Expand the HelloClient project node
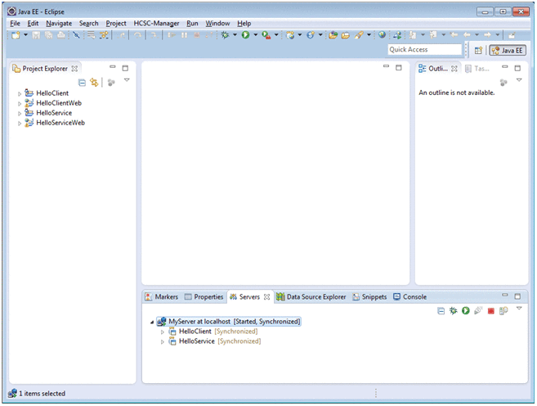537x406 pixels. tap(20, 94)
